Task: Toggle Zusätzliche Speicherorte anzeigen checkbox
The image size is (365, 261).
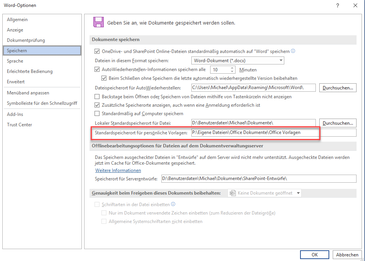Action: click(x=97, y=105)
